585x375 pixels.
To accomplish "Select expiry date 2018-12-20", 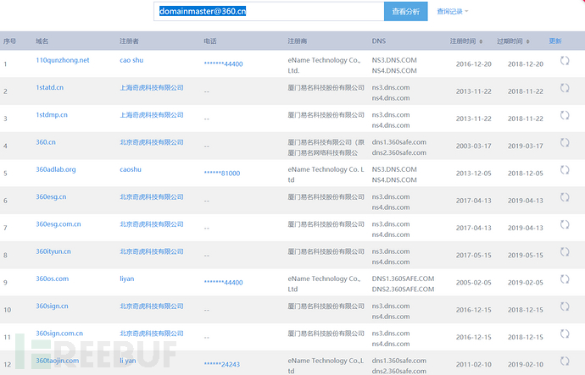I will (526, 64).
